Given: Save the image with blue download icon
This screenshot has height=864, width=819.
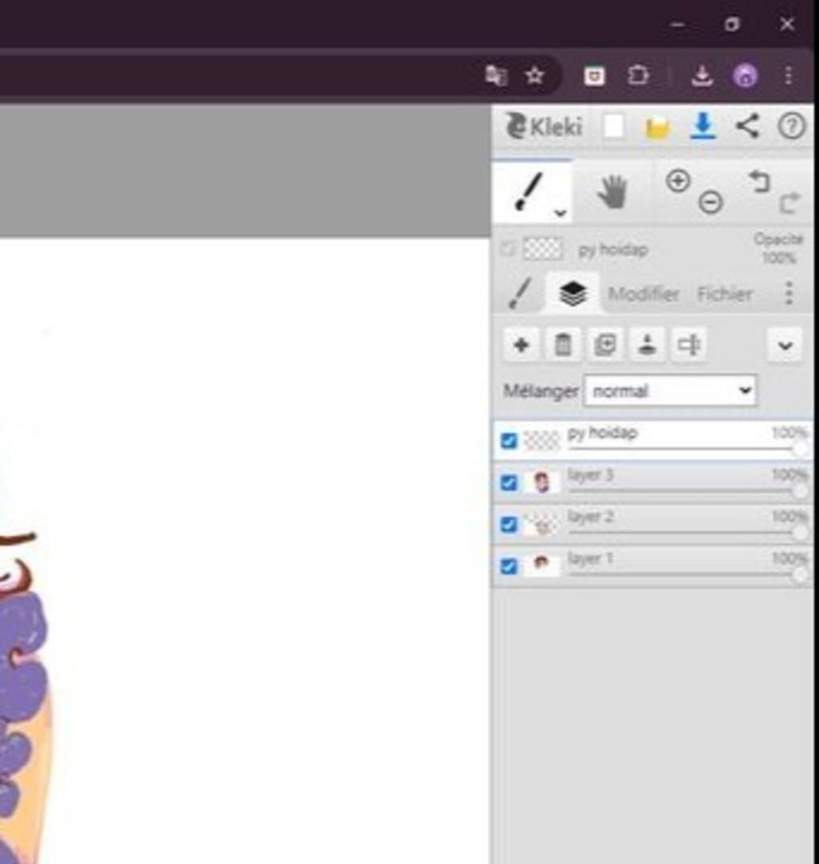Looking at the screenshot, I should click(x=703, y=126).
